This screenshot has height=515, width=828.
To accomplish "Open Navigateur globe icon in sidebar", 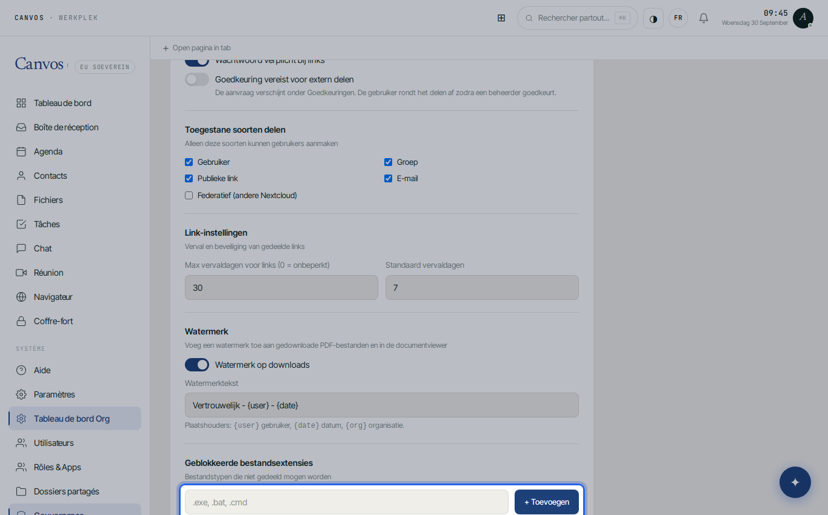I will (x=21, y=297).
